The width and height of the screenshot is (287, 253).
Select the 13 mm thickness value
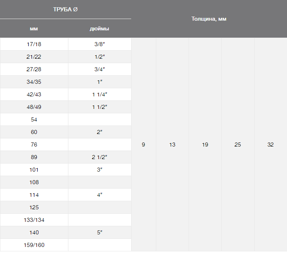coord(172,145)
